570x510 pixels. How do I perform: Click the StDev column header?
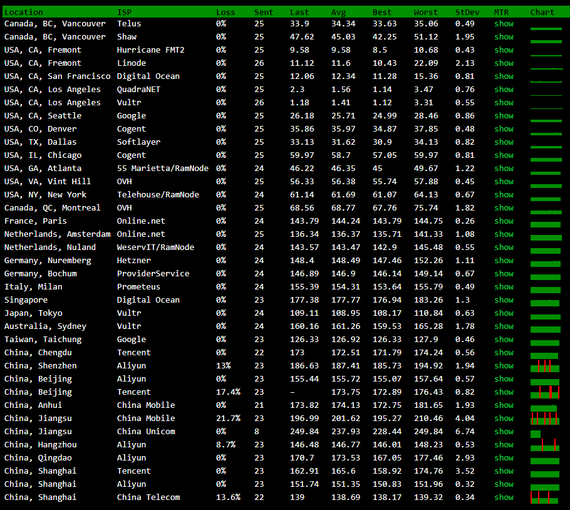pos(467,13)
